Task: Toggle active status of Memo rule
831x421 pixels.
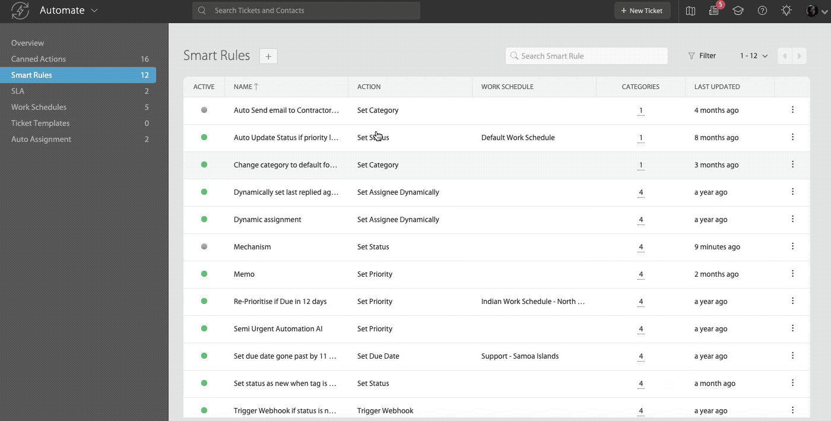Action: click(204, 274)
